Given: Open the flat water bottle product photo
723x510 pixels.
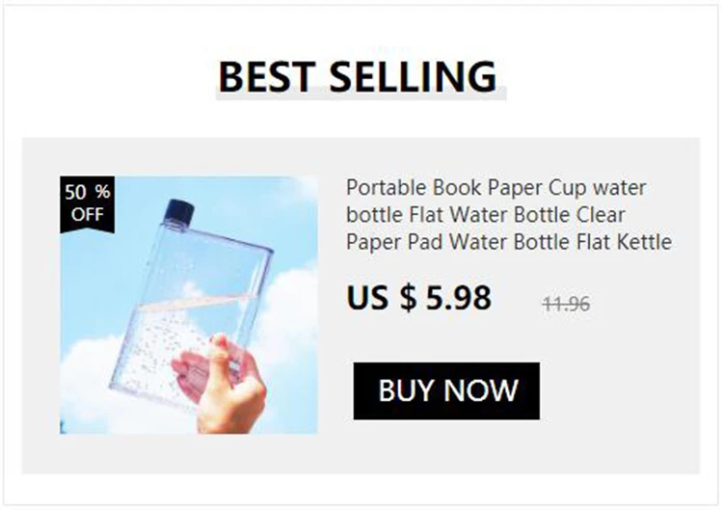Looking at the screenshot, I should click(189, 305).
